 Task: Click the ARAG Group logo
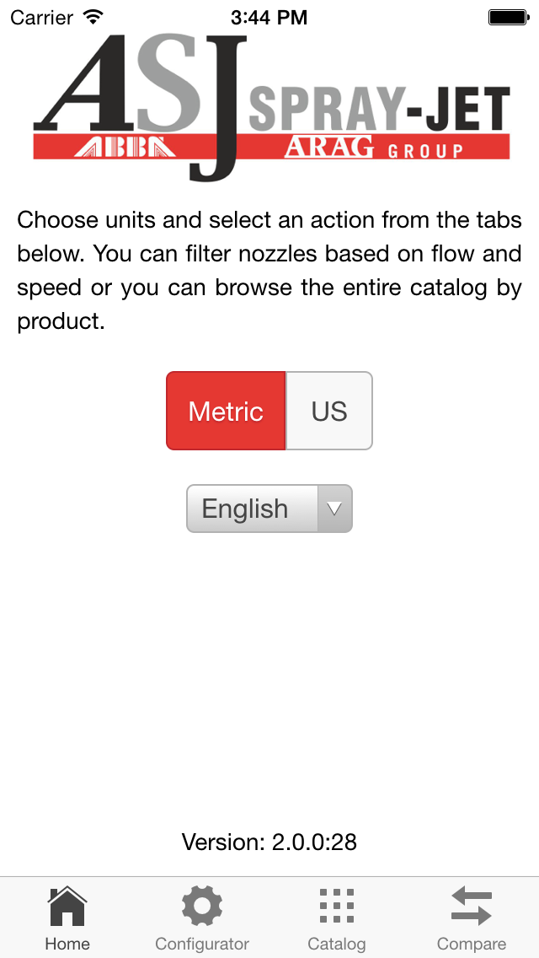point(374,148)
